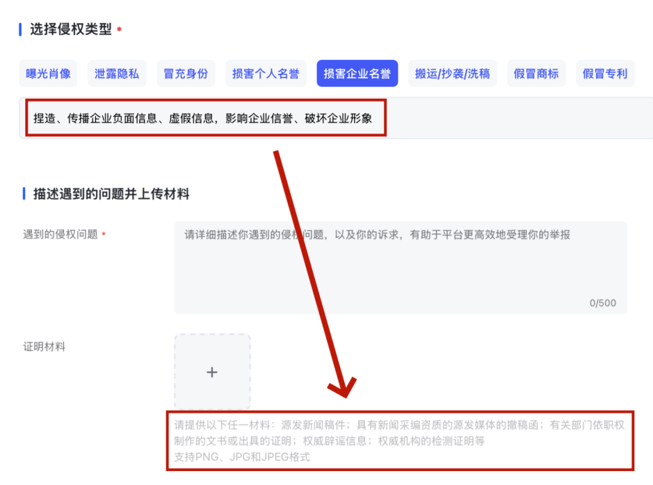Screen dimensions: 653x485
Task: Click the selected 损害企业名誉 option
Action: (x=357, y=74)
